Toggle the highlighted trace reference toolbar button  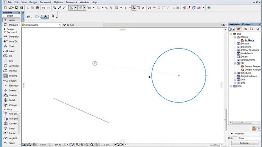(x=134, y=8)
